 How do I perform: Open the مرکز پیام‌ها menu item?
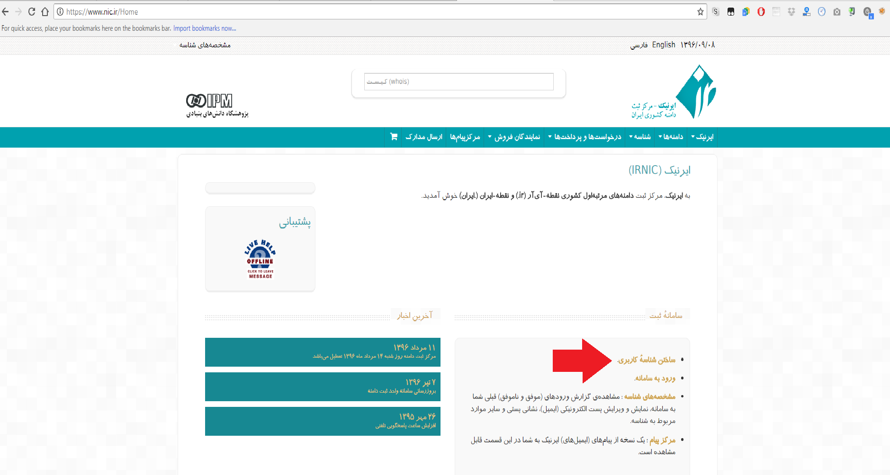click(x=465, y=137)
